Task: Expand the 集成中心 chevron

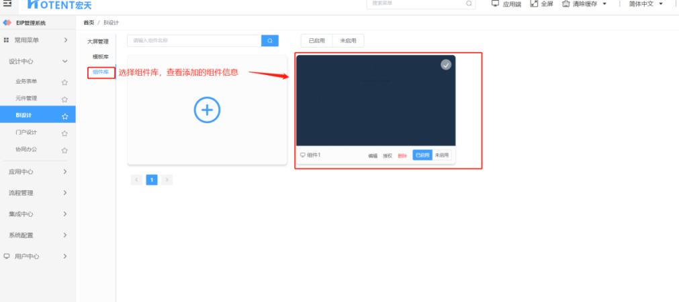Action: click(65, 214)
